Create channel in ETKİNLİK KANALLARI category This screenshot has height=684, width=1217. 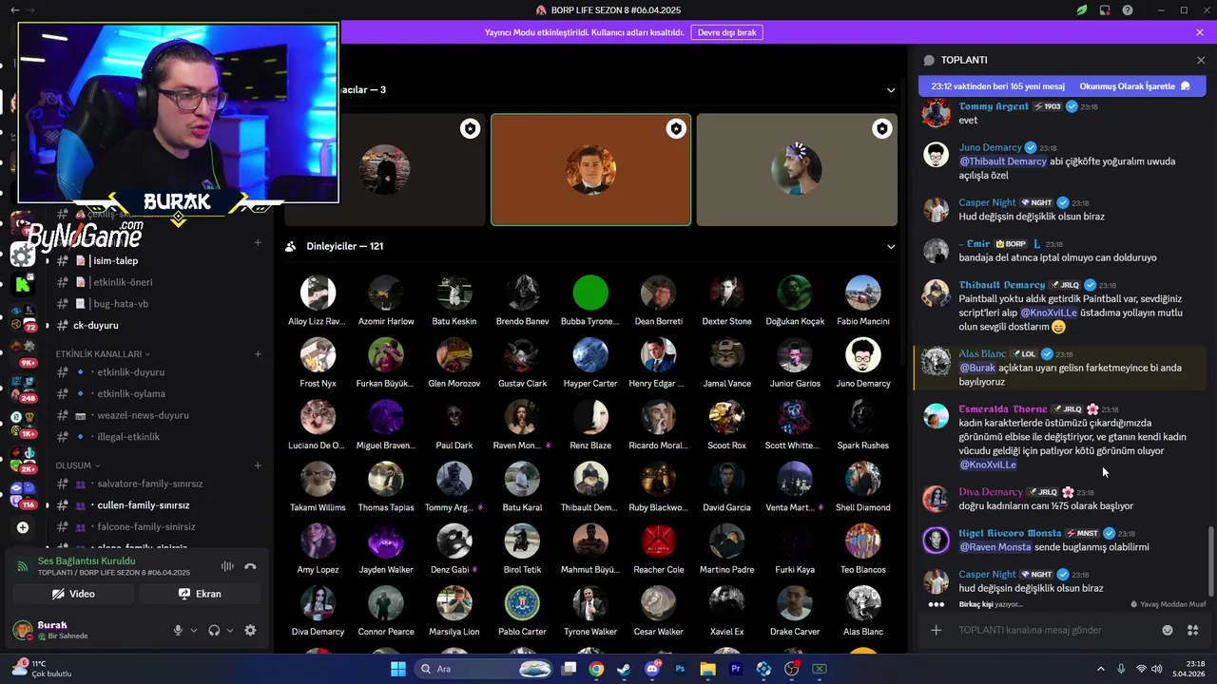pyautogui.click(x=258, y=353)
